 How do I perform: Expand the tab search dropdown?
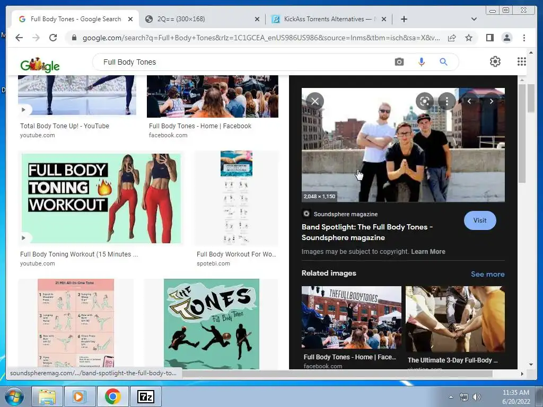tap(474, 19)
